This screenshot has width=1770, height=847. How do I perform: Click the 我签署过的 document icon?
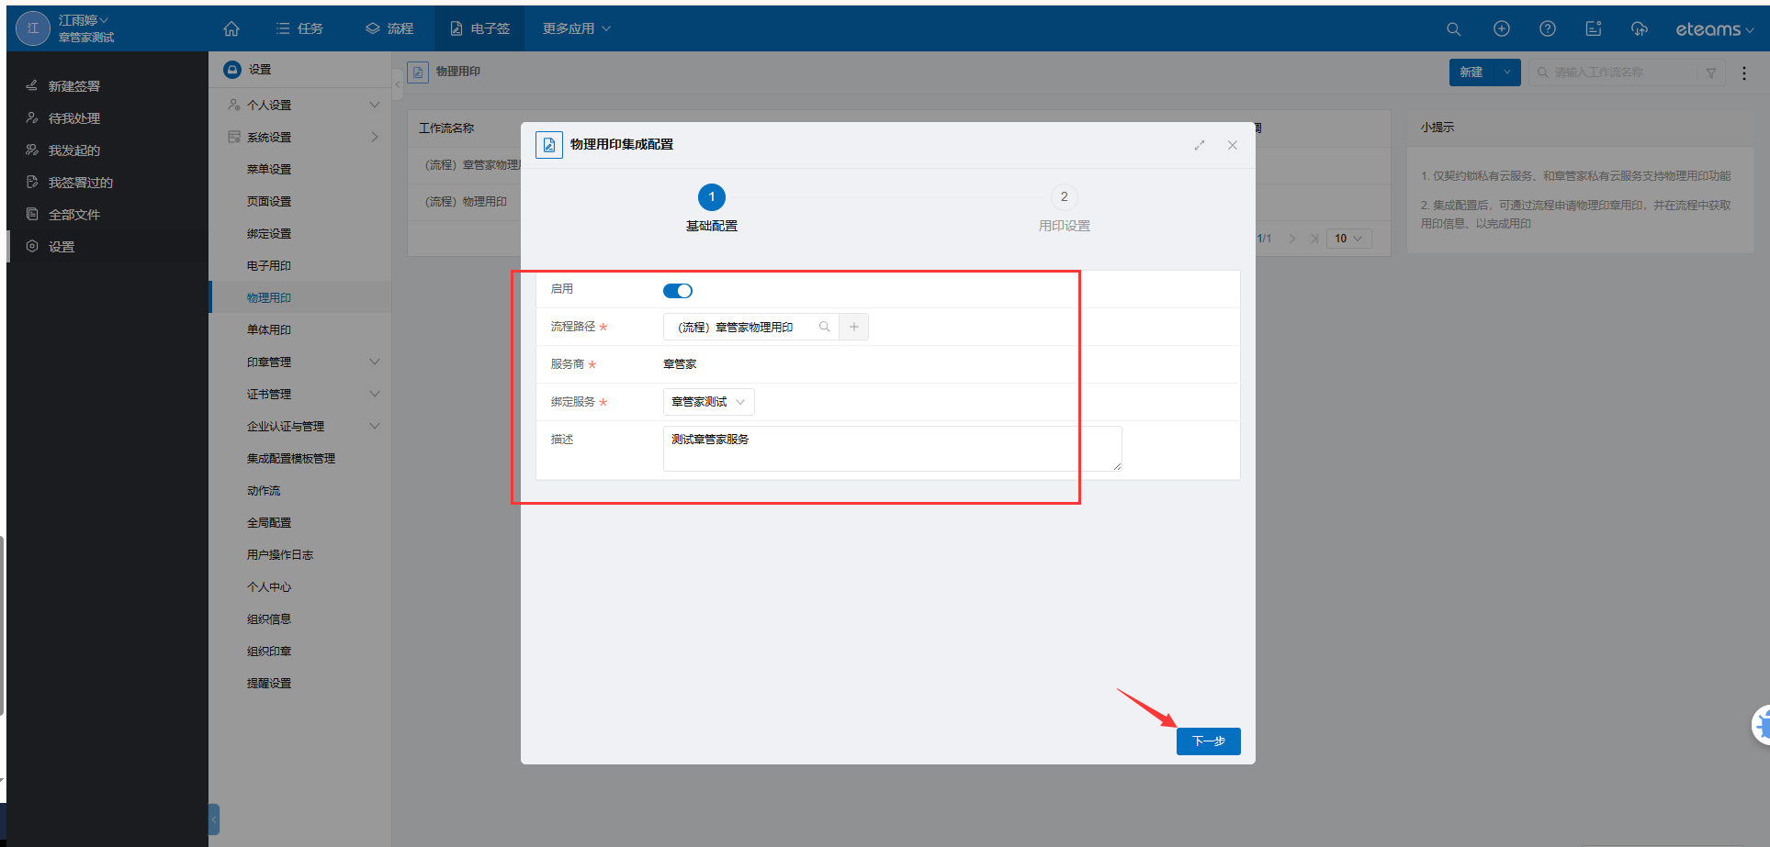[x=32, y=182]
